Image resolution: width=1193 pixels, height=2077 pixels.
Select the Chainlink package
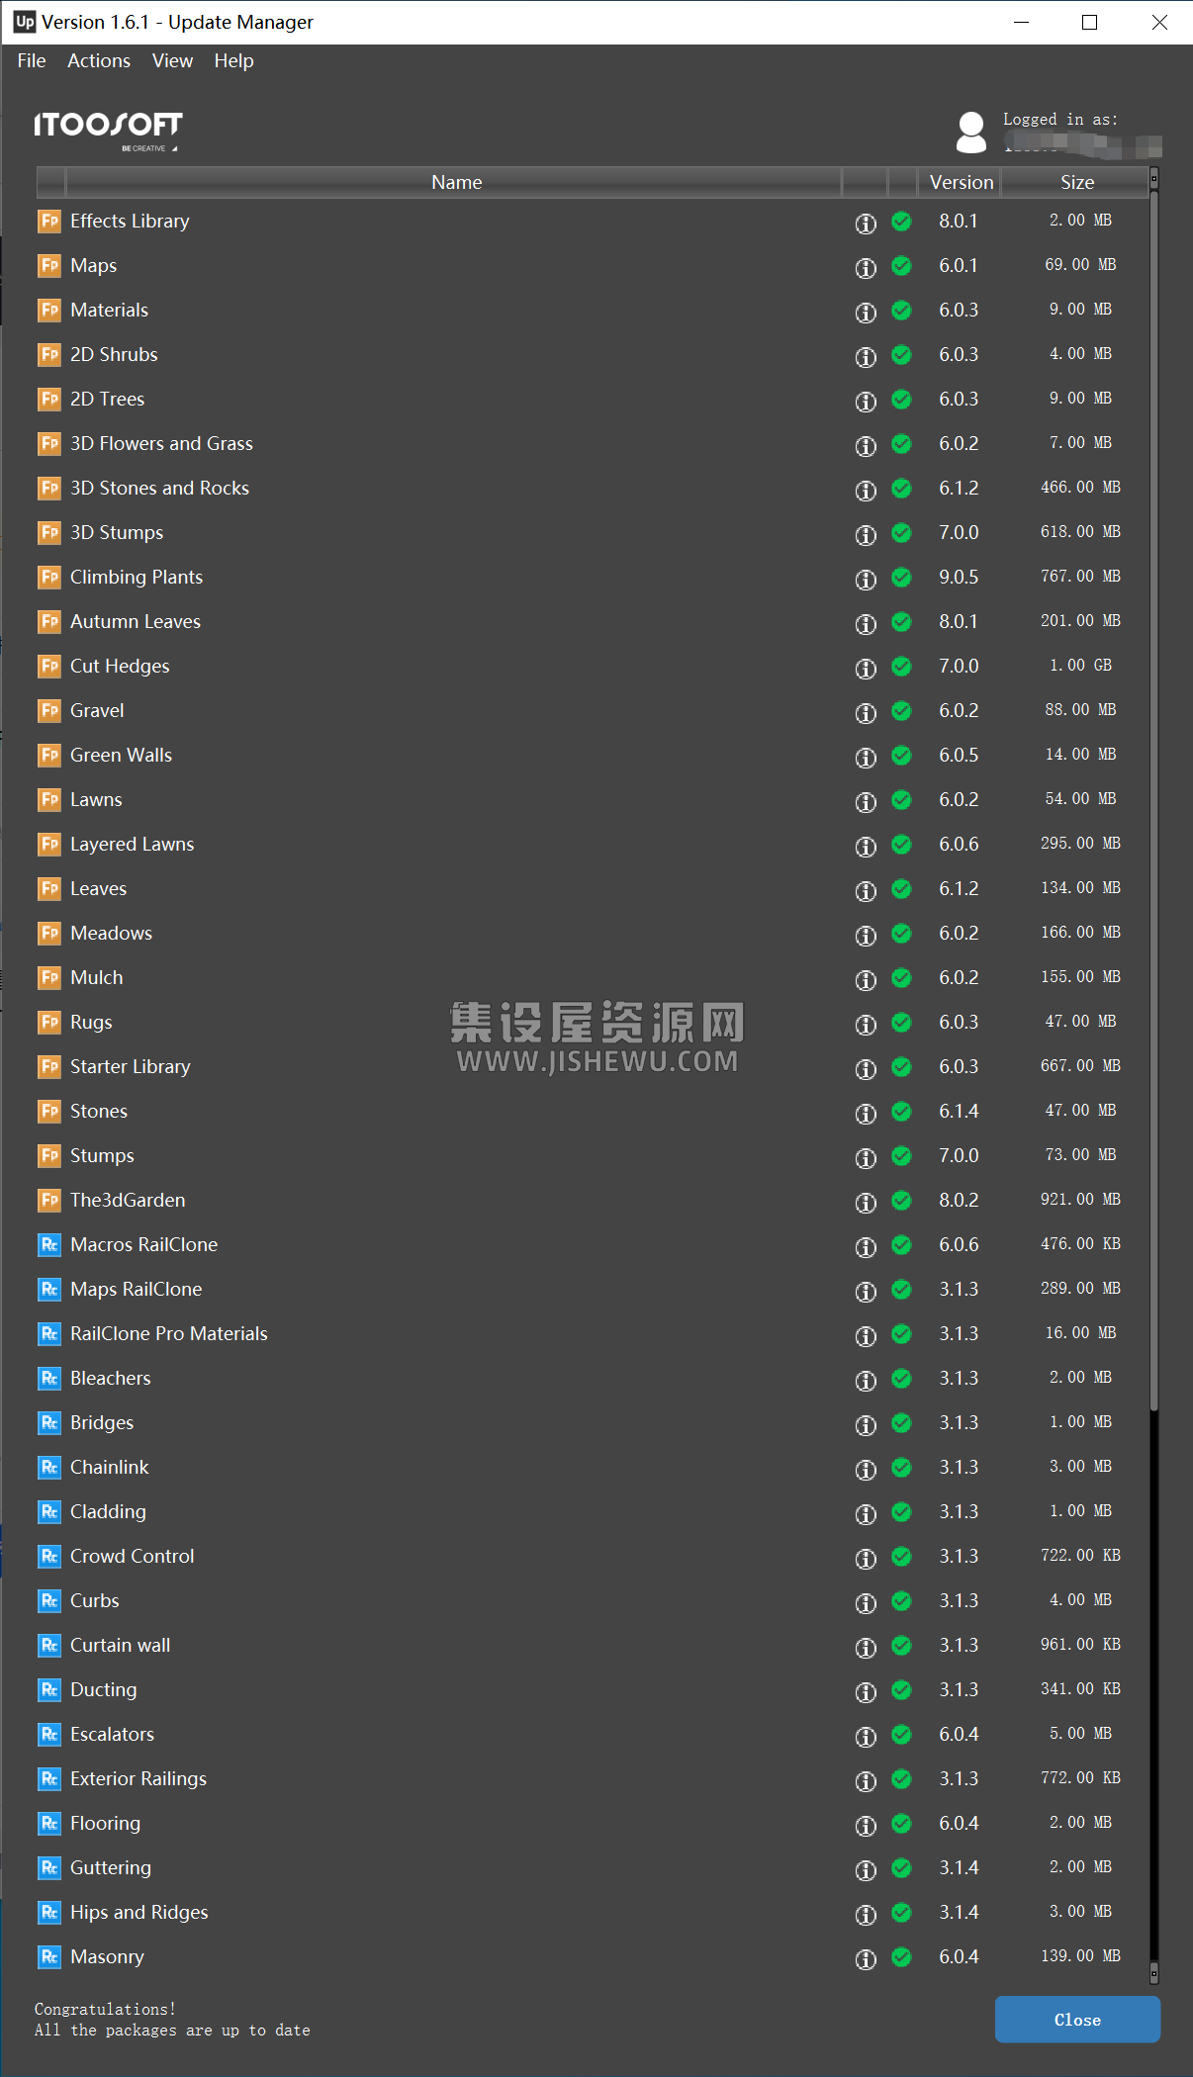point(593,1467)
